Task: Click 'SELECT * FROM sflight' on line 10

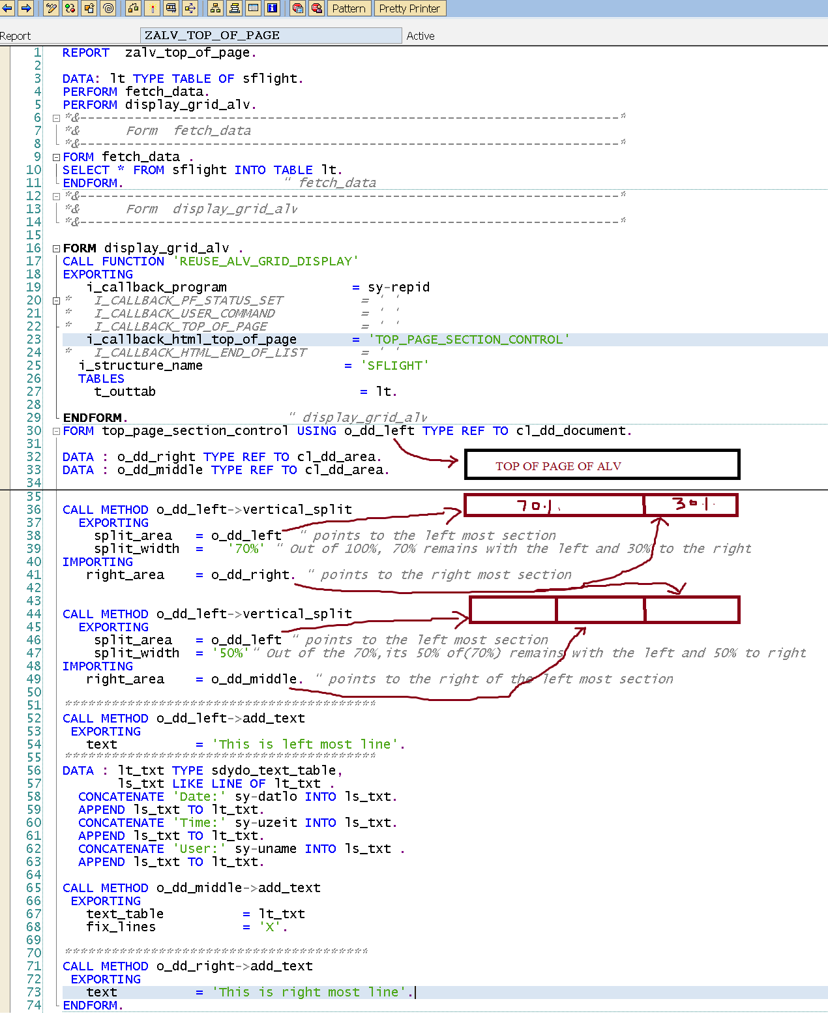Action: [x=145, y=170]
